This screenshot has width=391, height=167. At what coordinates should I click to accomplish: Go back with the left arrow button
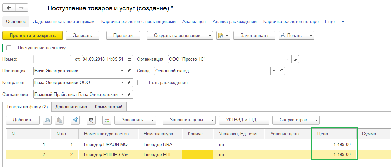[9, 8]
